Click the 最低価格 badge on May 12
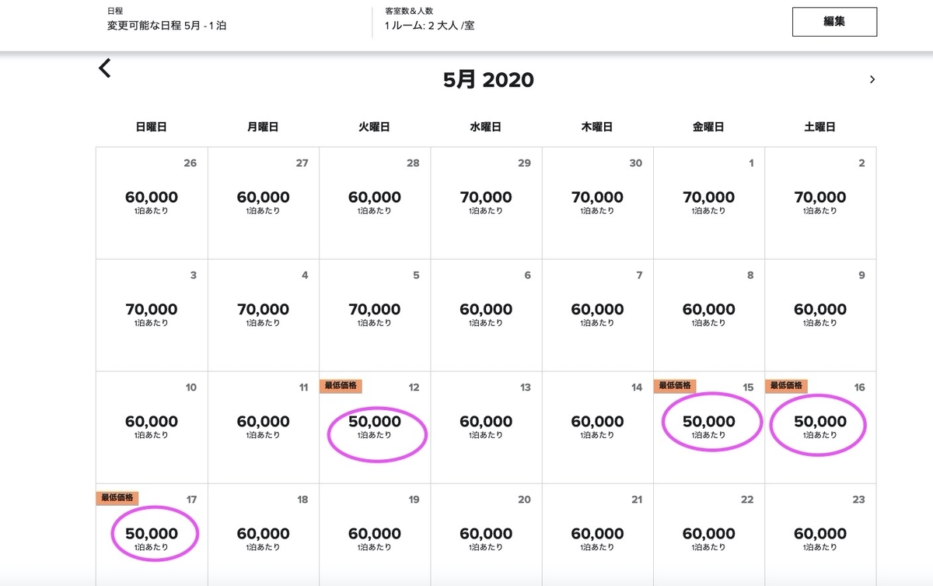 coord(341,385)
